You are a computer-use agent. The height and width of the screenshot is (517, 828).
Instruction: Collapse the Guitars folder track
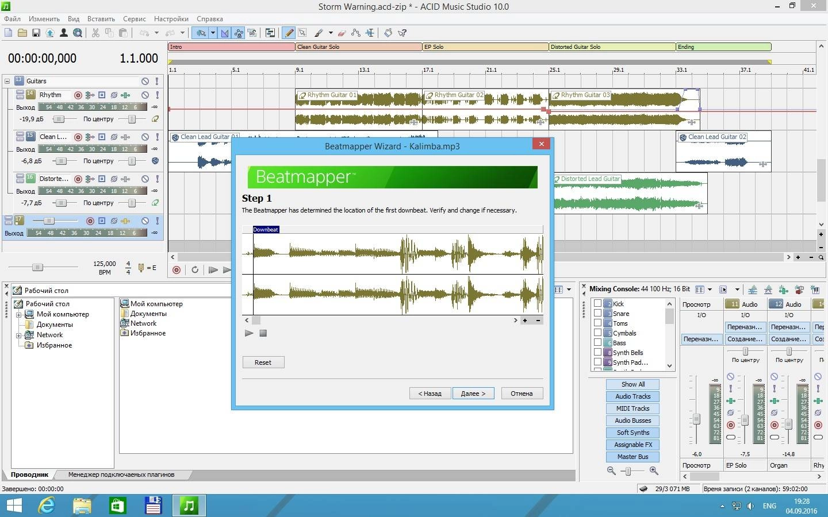(7, 82)
